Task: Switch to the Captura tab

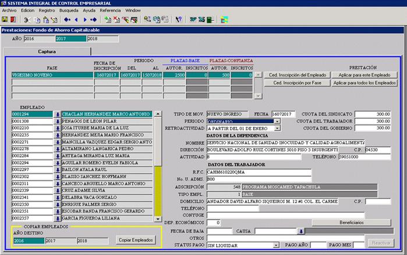Action: pyautogui.click(x=47, y=51)
